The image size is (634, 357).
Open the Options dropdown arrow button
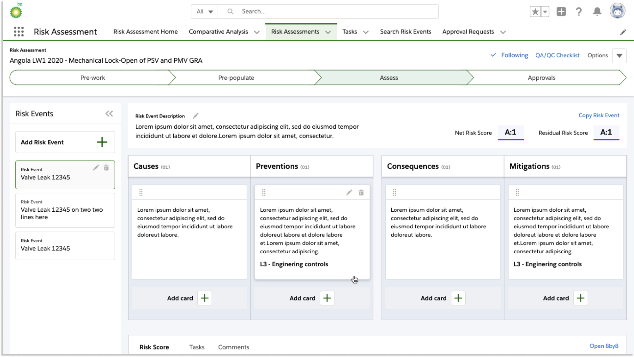[619, 55]
